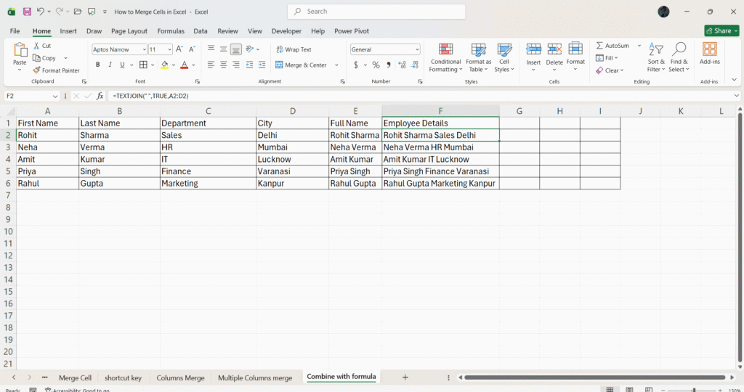
Task: Increase decimal places
Action: pos(402,65)
